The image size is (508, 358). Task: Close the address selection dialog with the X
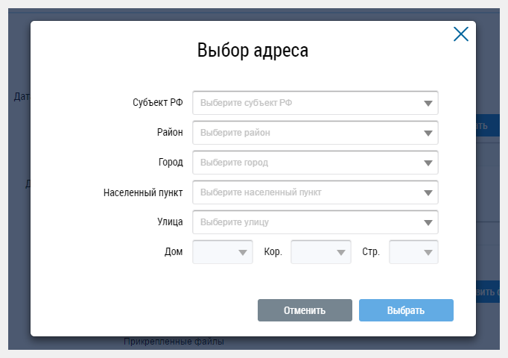coord(460,34)
